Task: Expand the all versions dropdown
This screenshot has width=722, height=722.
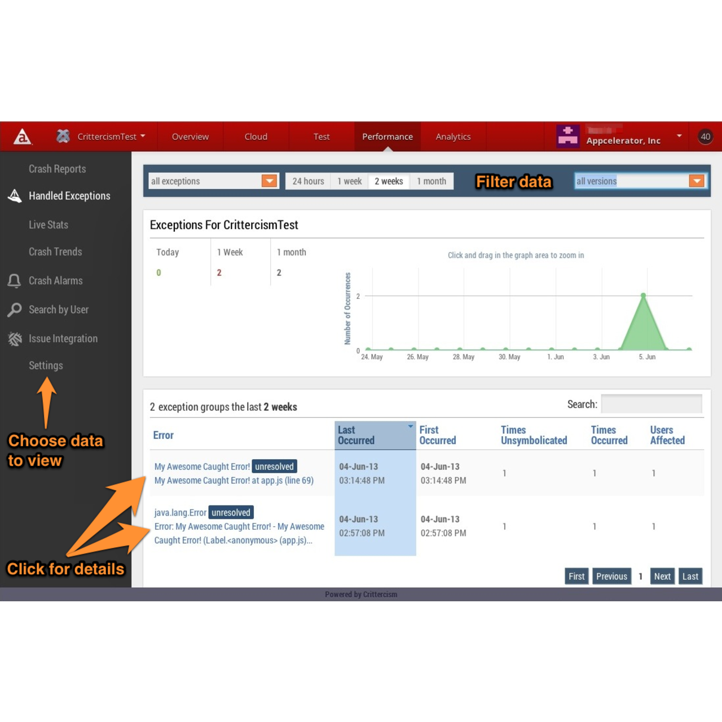Action: click(697, 181)
